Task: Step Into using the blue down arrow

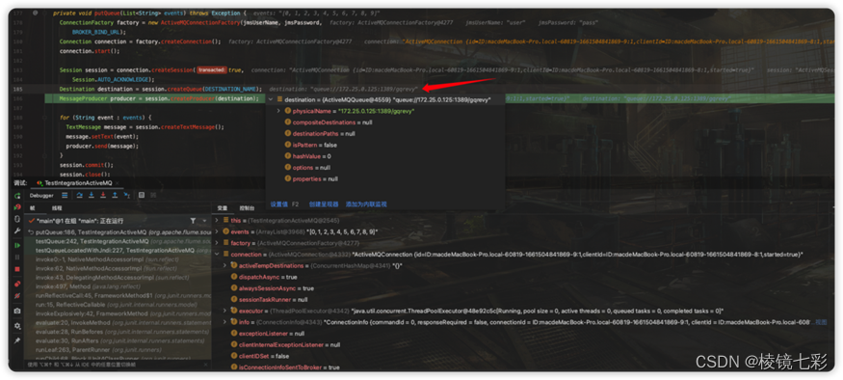Action: (92, 196)
